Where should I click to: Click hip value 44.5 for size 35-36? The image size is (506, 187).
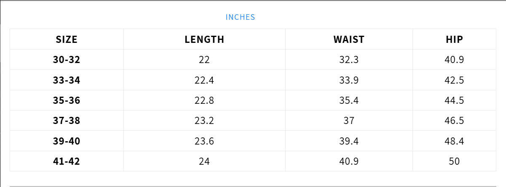click(454, 100)
